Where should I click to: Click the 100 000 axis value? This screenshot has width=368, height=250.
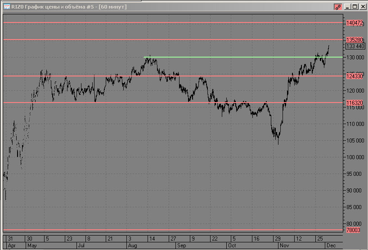[x=355, y=157]
